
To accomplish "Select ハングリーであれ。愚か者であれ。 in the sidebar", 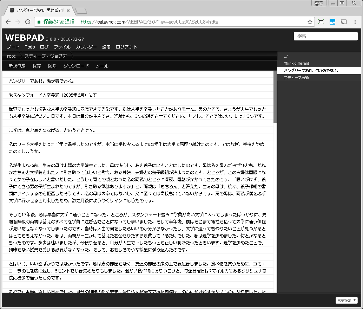I will click(x=319, y=70).
